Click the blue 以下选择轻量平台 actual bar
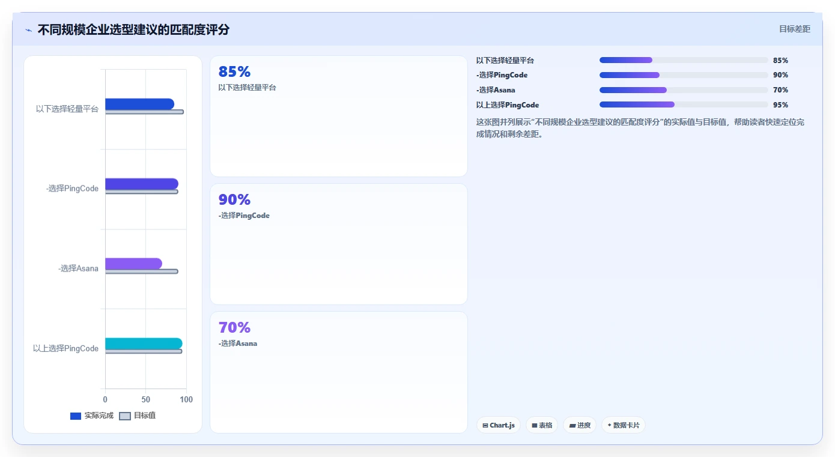Viewport: 835px width, 457px height. coord(139,104)
